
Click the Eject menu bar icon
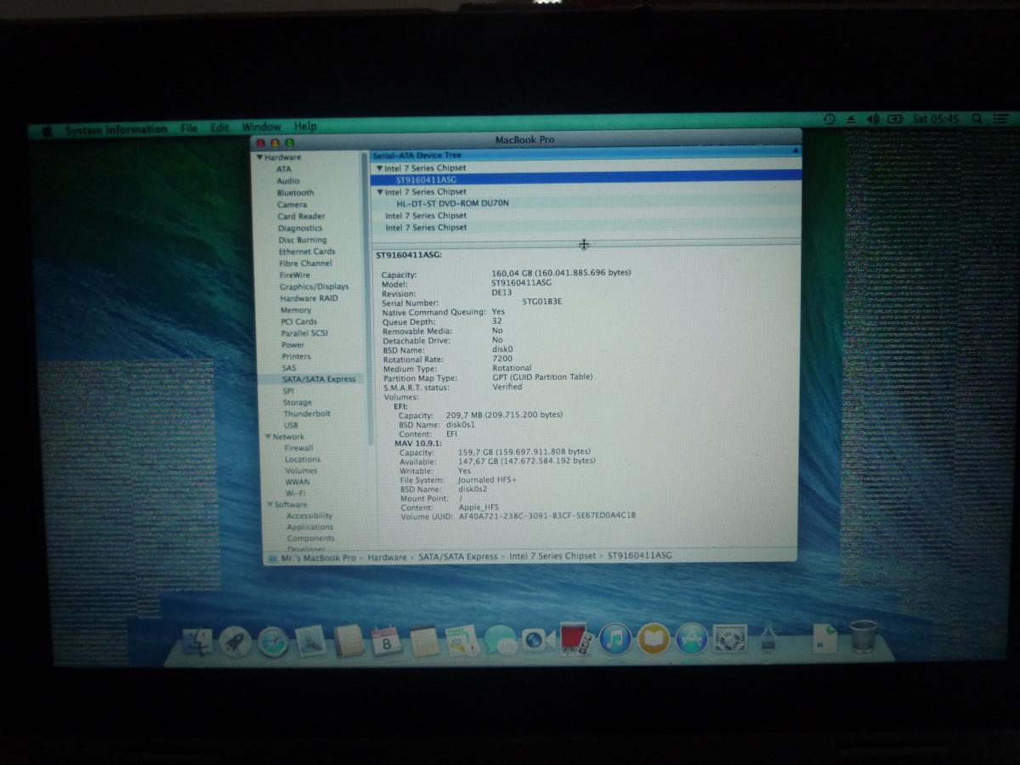click(851, 119)
